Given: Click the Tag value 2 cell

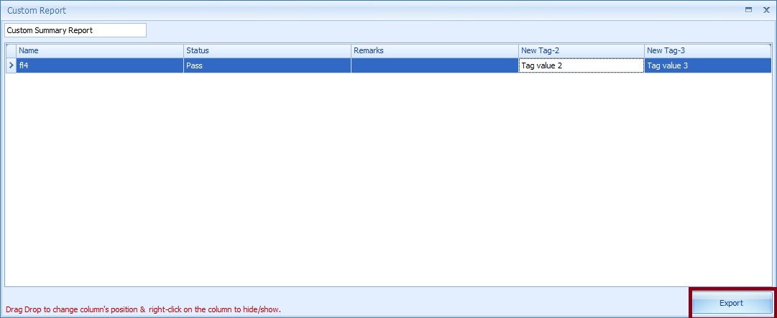Looking at the screenshot, I should click(x=581, y=65).
